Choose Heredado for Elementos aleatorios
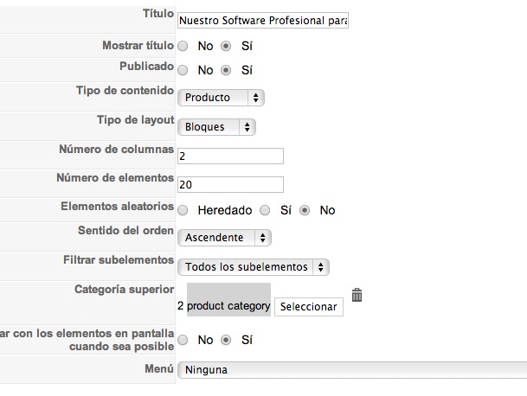Screen dimensions: 527x396 (x=183, y=210)
